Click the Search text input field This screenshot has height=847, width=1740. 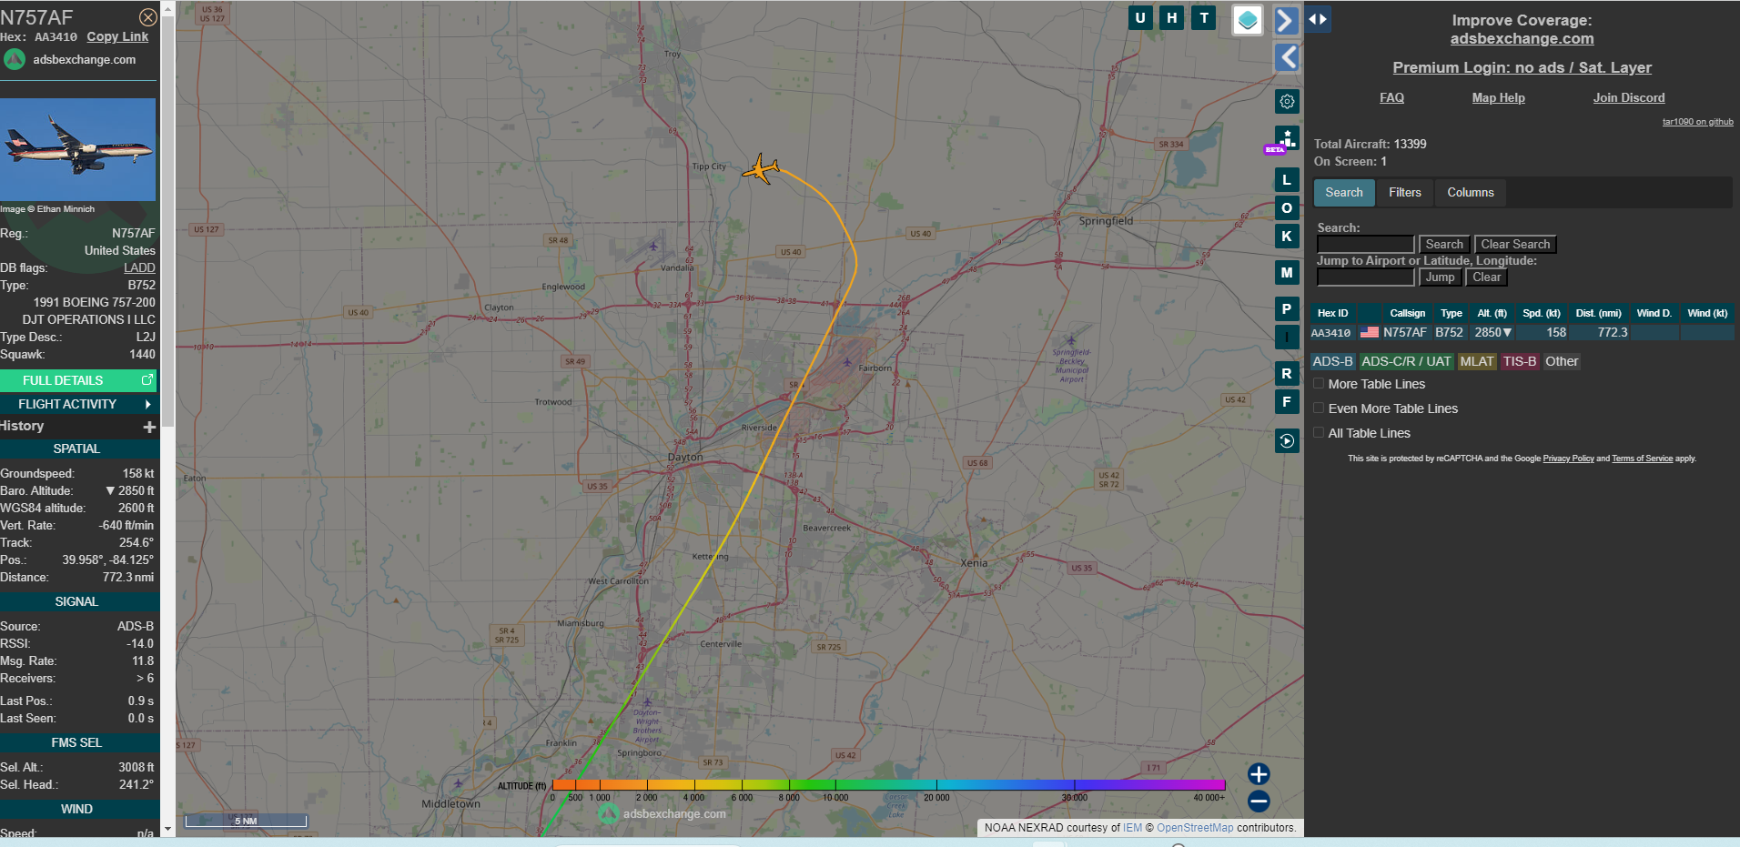1365,245
